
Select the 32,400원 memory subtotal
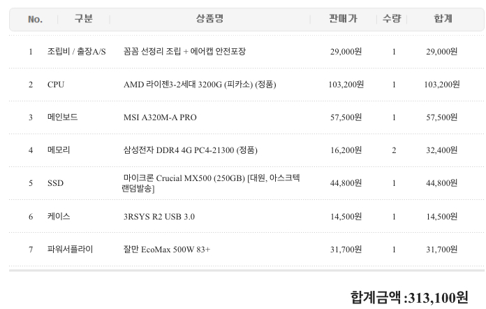coord(441,150)
